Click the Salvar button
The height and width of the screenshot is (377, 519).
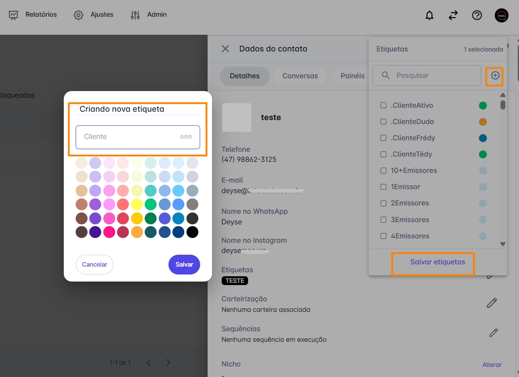(184, 264)
